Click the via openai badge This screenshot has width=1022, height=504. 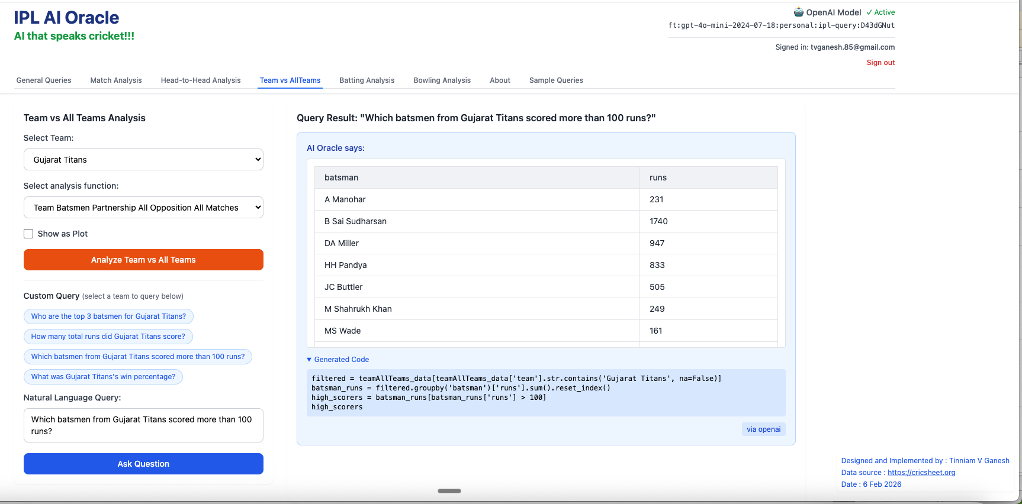(x=763, y=429)
